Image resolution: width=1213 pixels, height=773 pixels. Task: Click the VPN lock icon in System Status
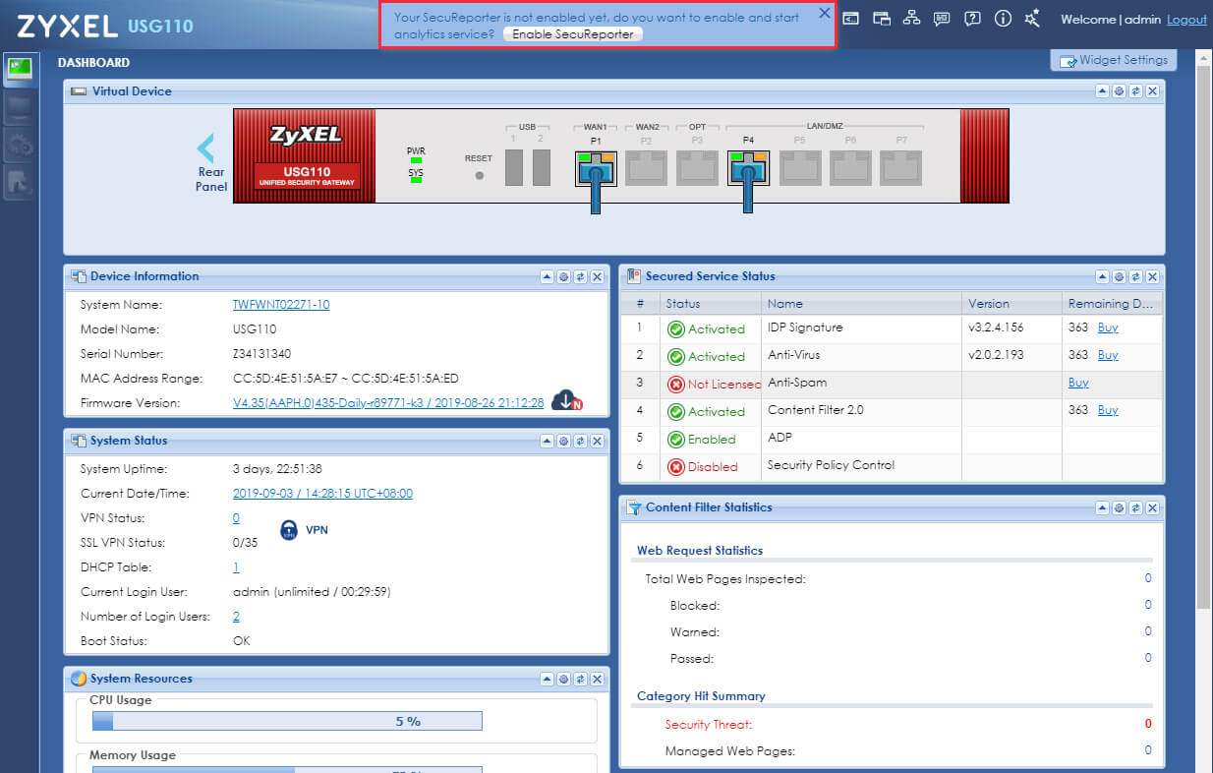(x=289, y=530)
